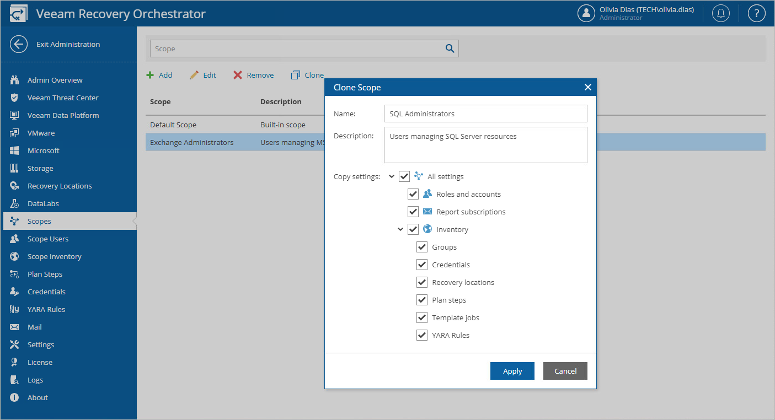Image resolution: width=775 pixels, height=420 pixels.
Task: Select the Default Scope row
Action: (456, 125)
